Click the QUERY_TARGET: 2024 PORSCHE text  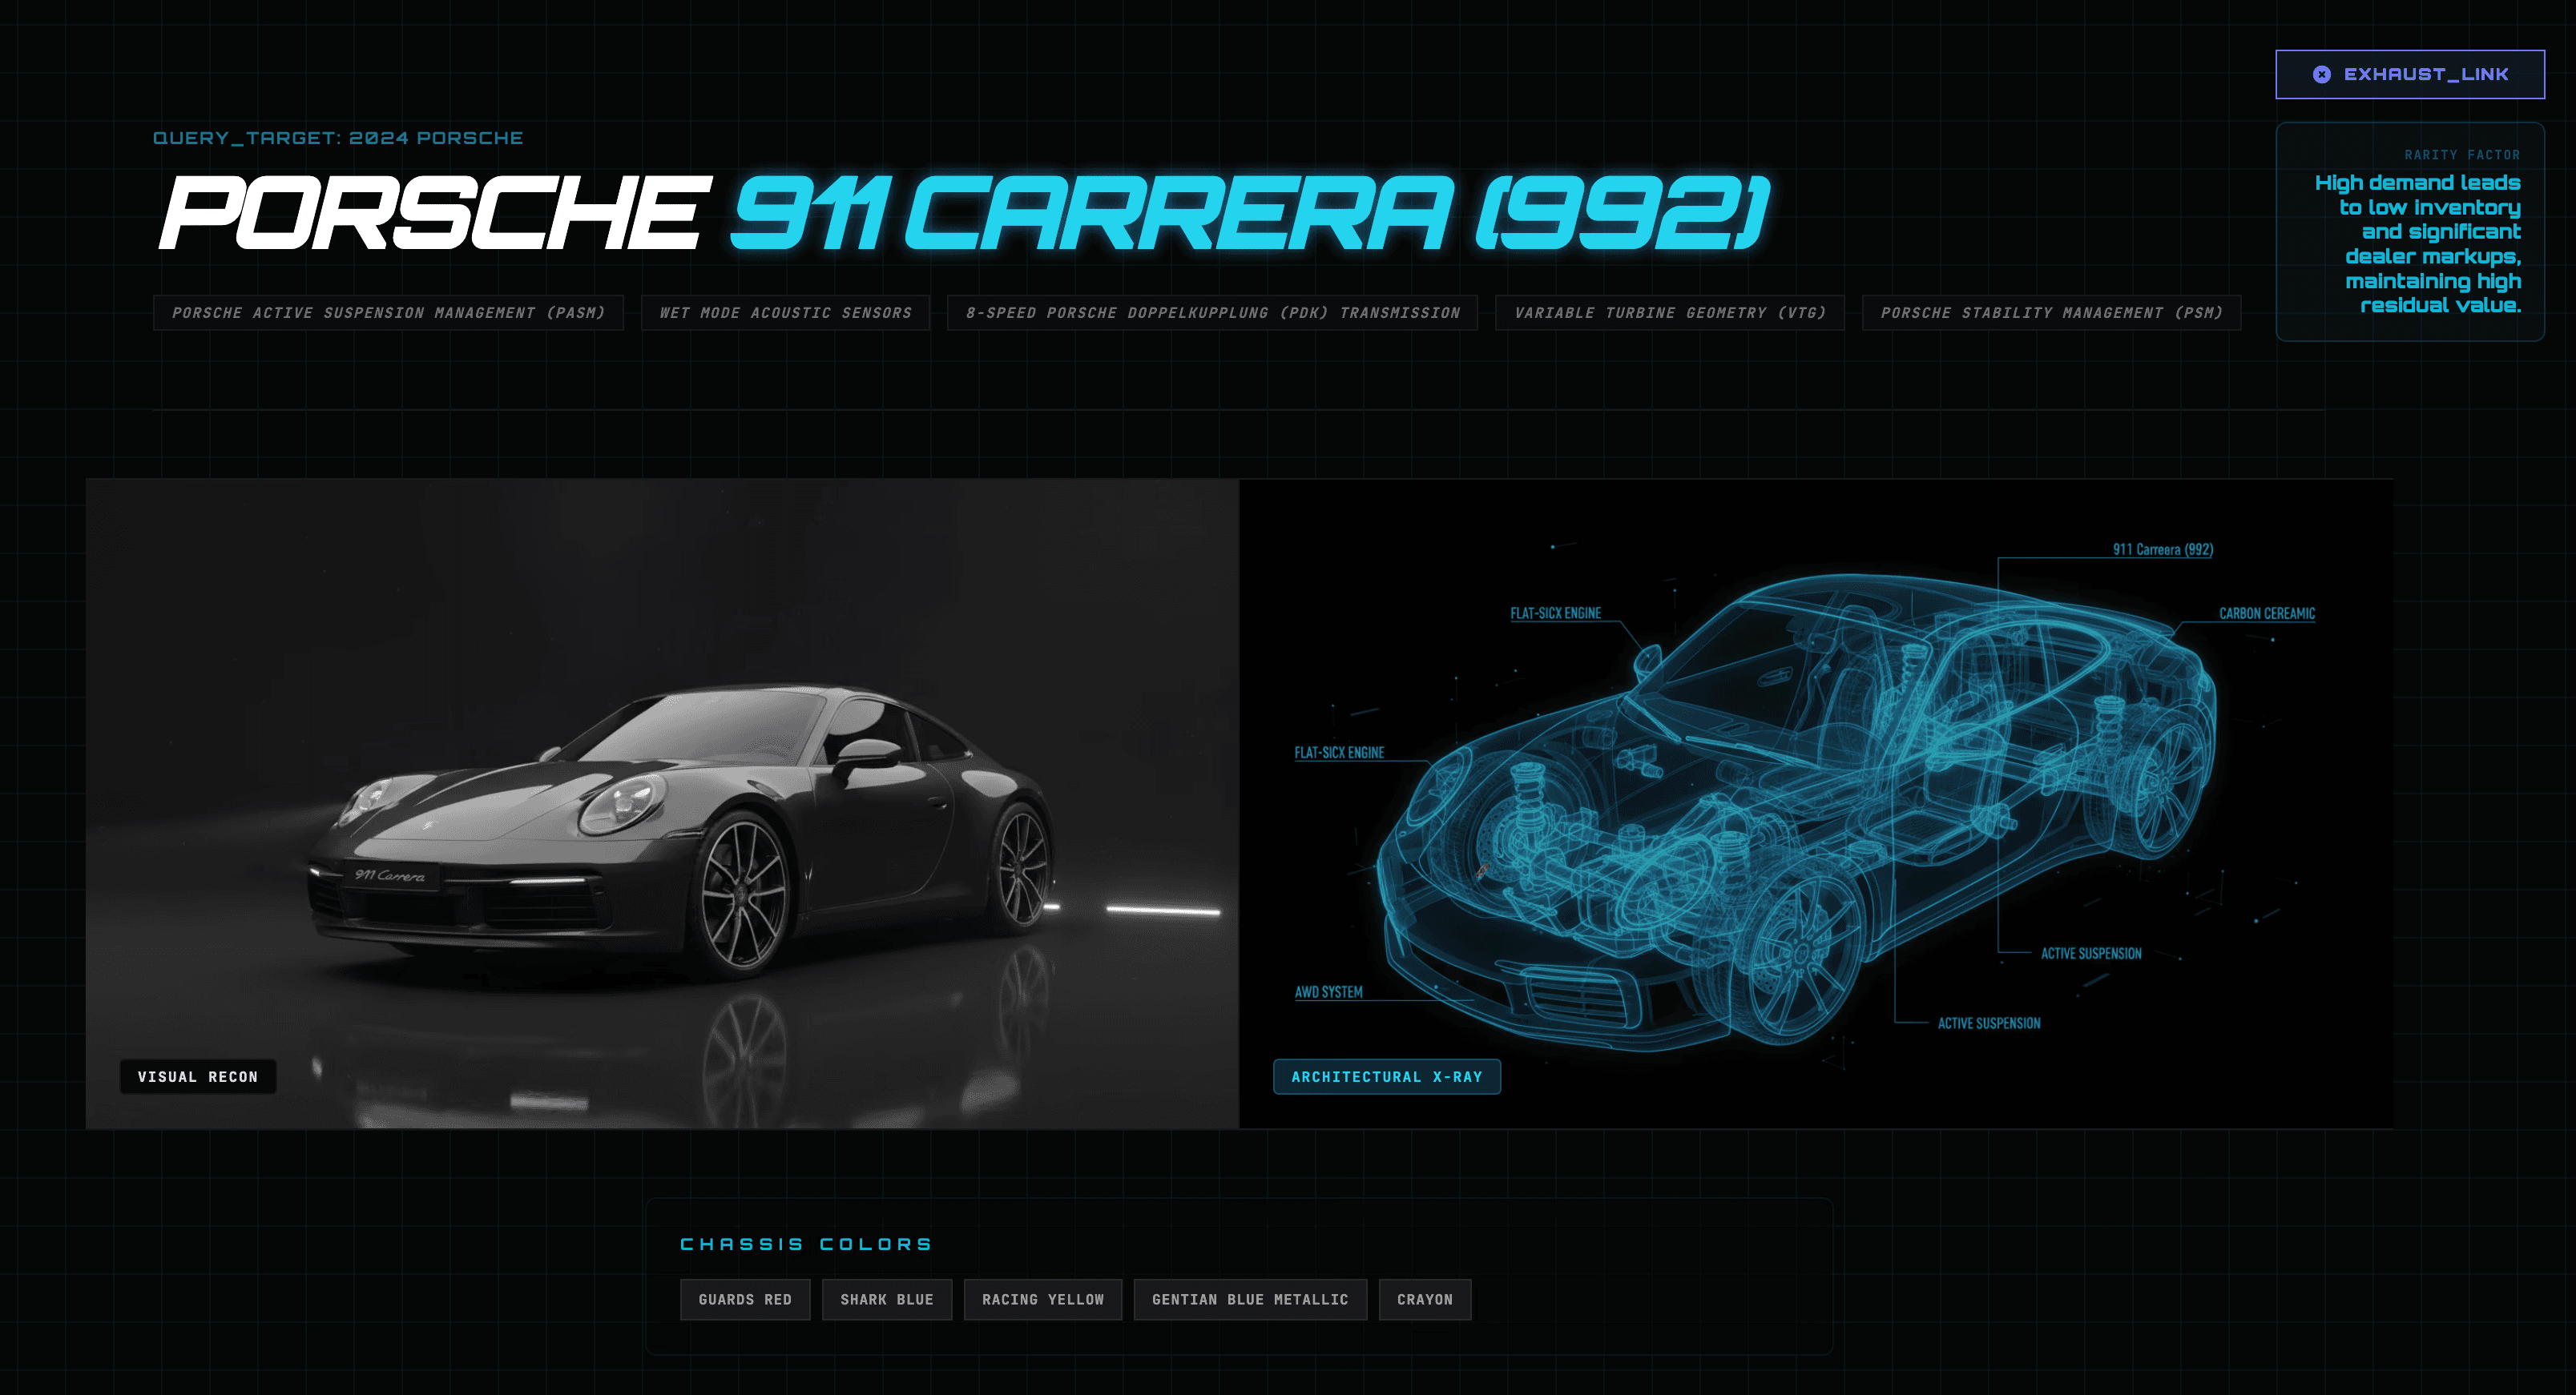point(338,138)
